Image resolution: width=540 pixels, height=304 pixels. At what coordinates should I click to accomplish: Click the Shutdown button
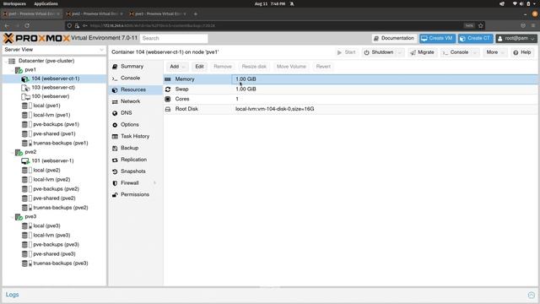tap(379, 52)
